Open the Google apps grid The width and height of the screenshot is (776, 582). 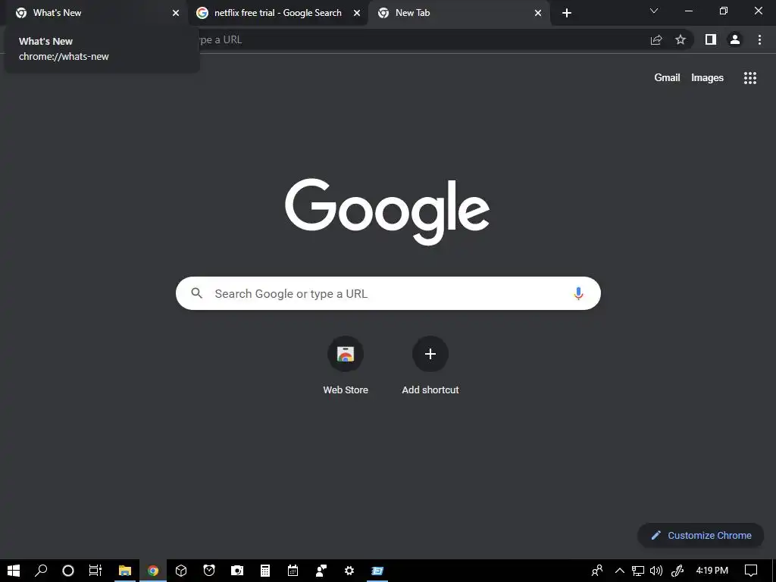(750, 78)
